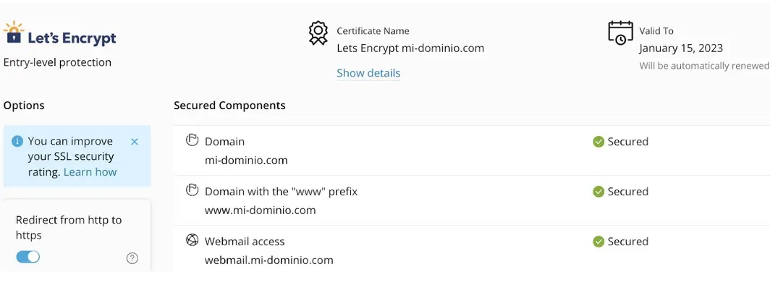Click the Will be automatically renewed text
The width and height of the screenshot is (770, 285).
[x=704, y=66]
